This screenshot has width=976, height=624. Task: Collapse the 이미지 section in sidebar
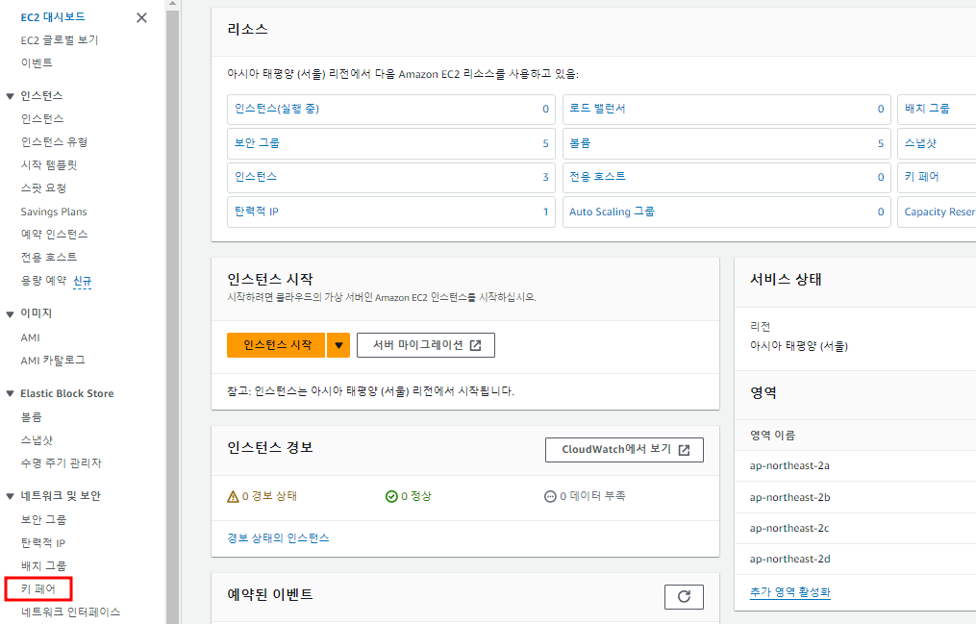(x=10, y=313)
